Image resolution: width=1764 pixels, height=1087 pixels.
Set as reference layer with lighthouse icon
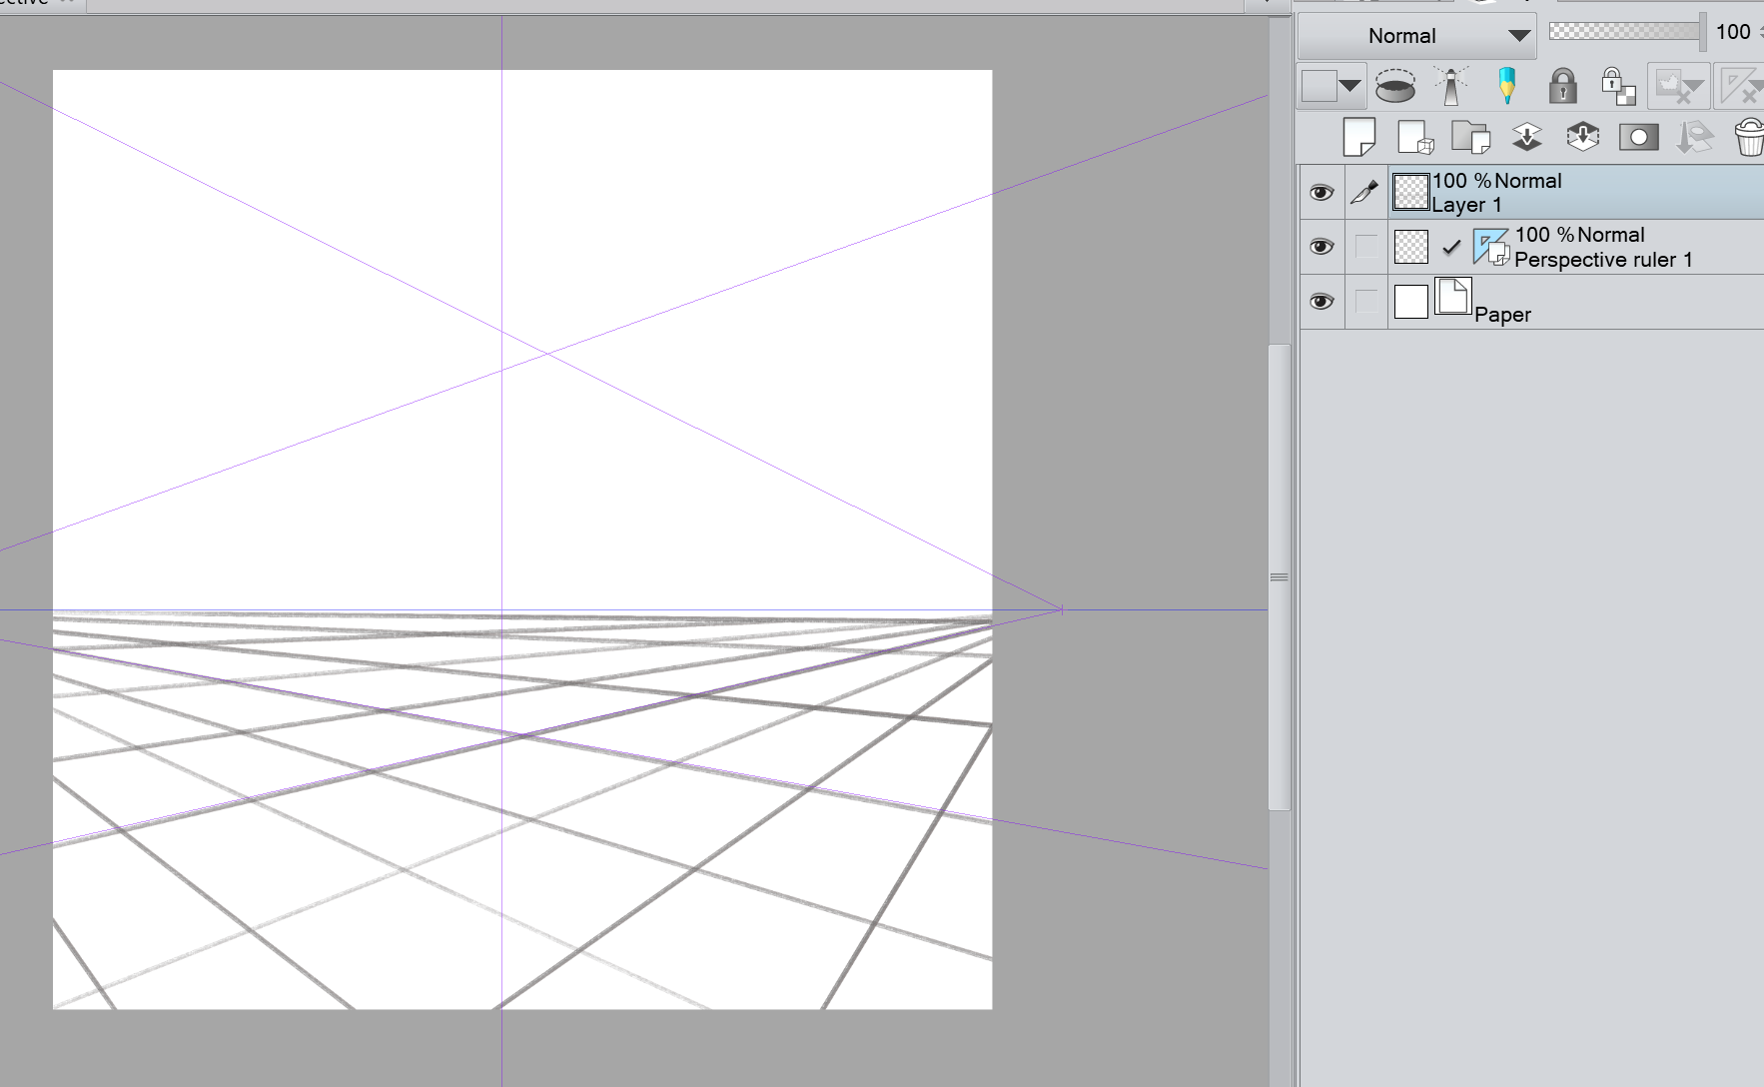coord(1451,86)
